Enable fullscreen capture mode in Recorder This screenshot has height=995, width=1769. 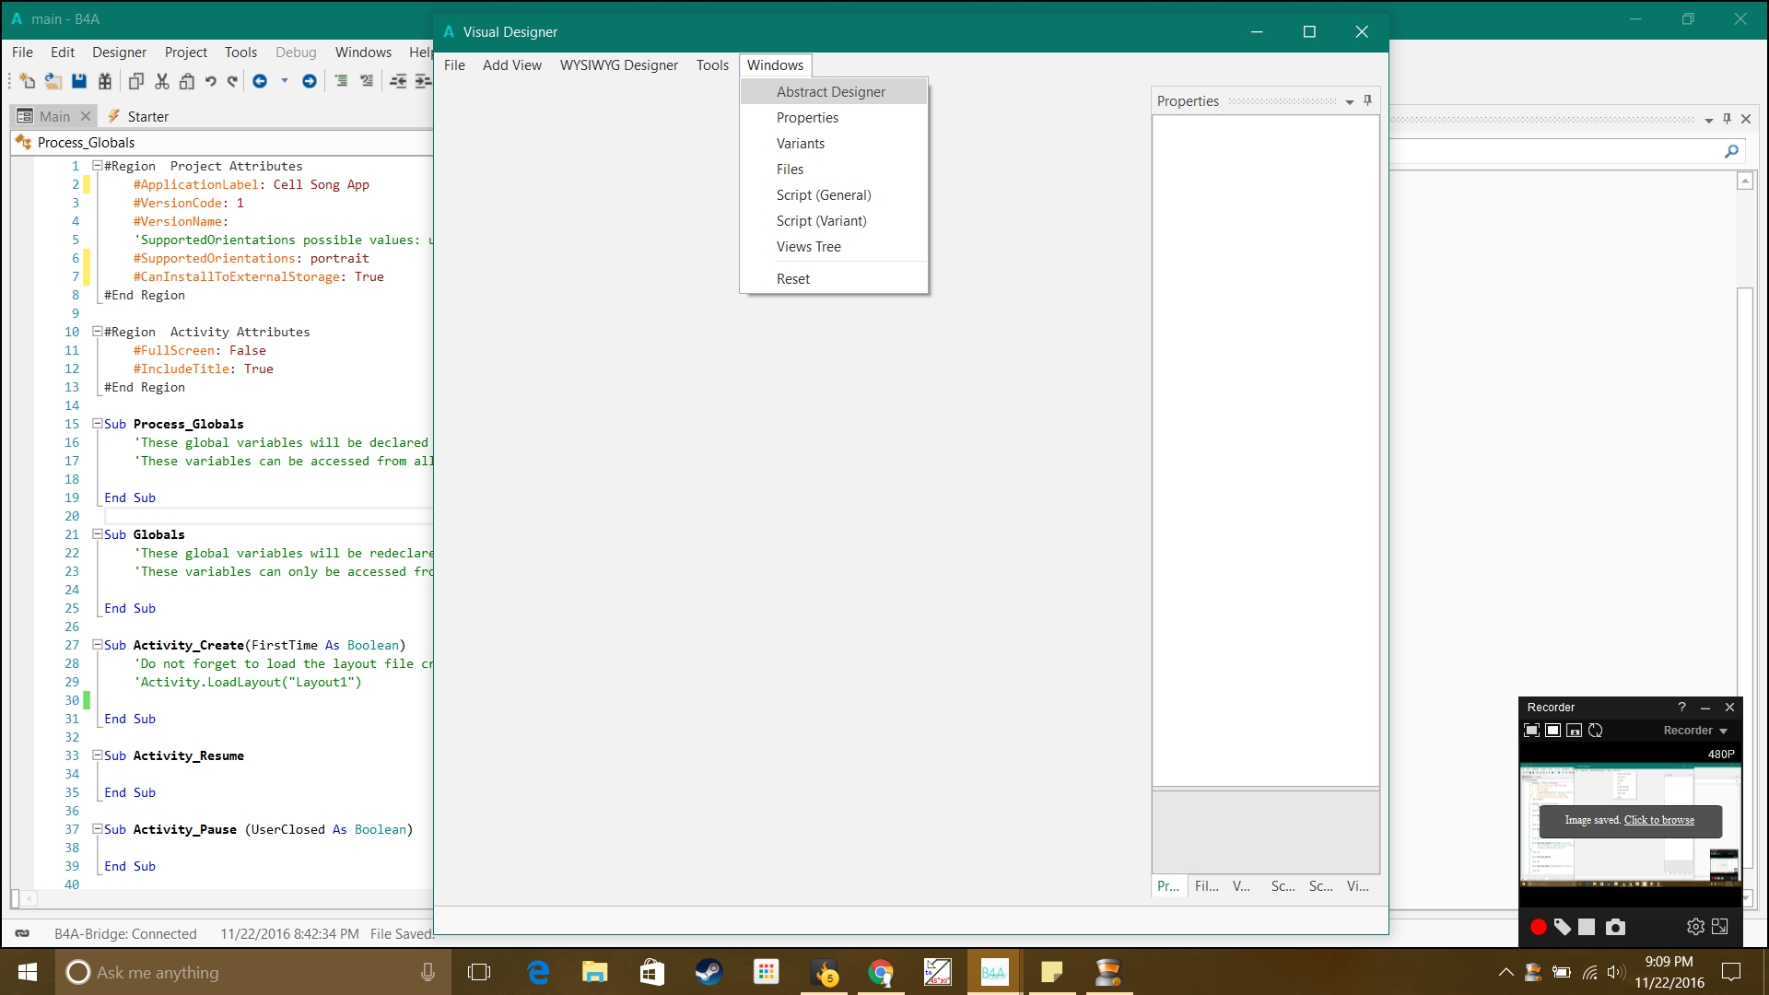point(1531,731)
